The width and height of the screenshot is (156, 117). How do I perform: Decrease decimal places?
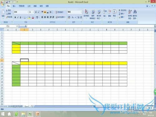tap(81, 17)
